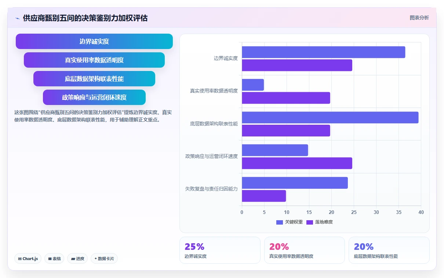The height and width of the screenshot is (278, 444).
Task: Click the 数据卡片 tag chip
Action: pos(104,259)
